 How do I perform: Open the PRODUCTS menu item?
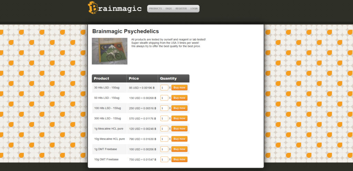pos(155,9)
